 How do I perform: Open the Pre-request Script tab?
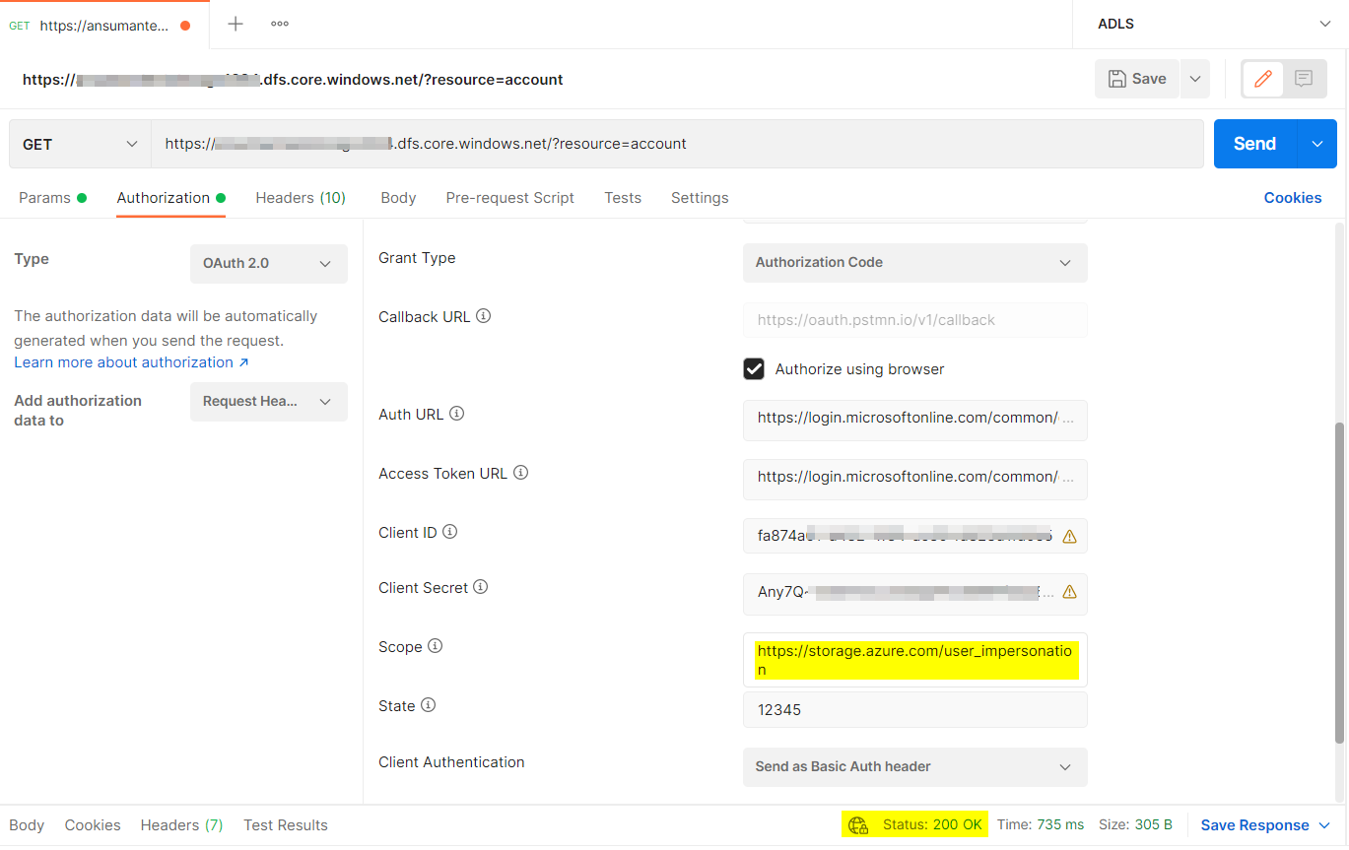pos(509,198)
